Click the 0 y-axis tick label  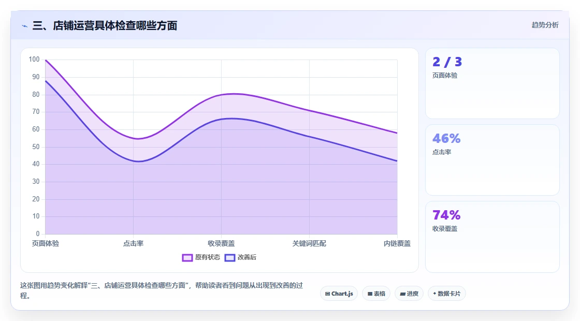coord(38,234)
